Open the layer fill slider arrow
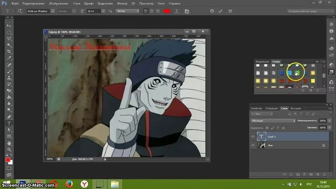 (330, 128)
